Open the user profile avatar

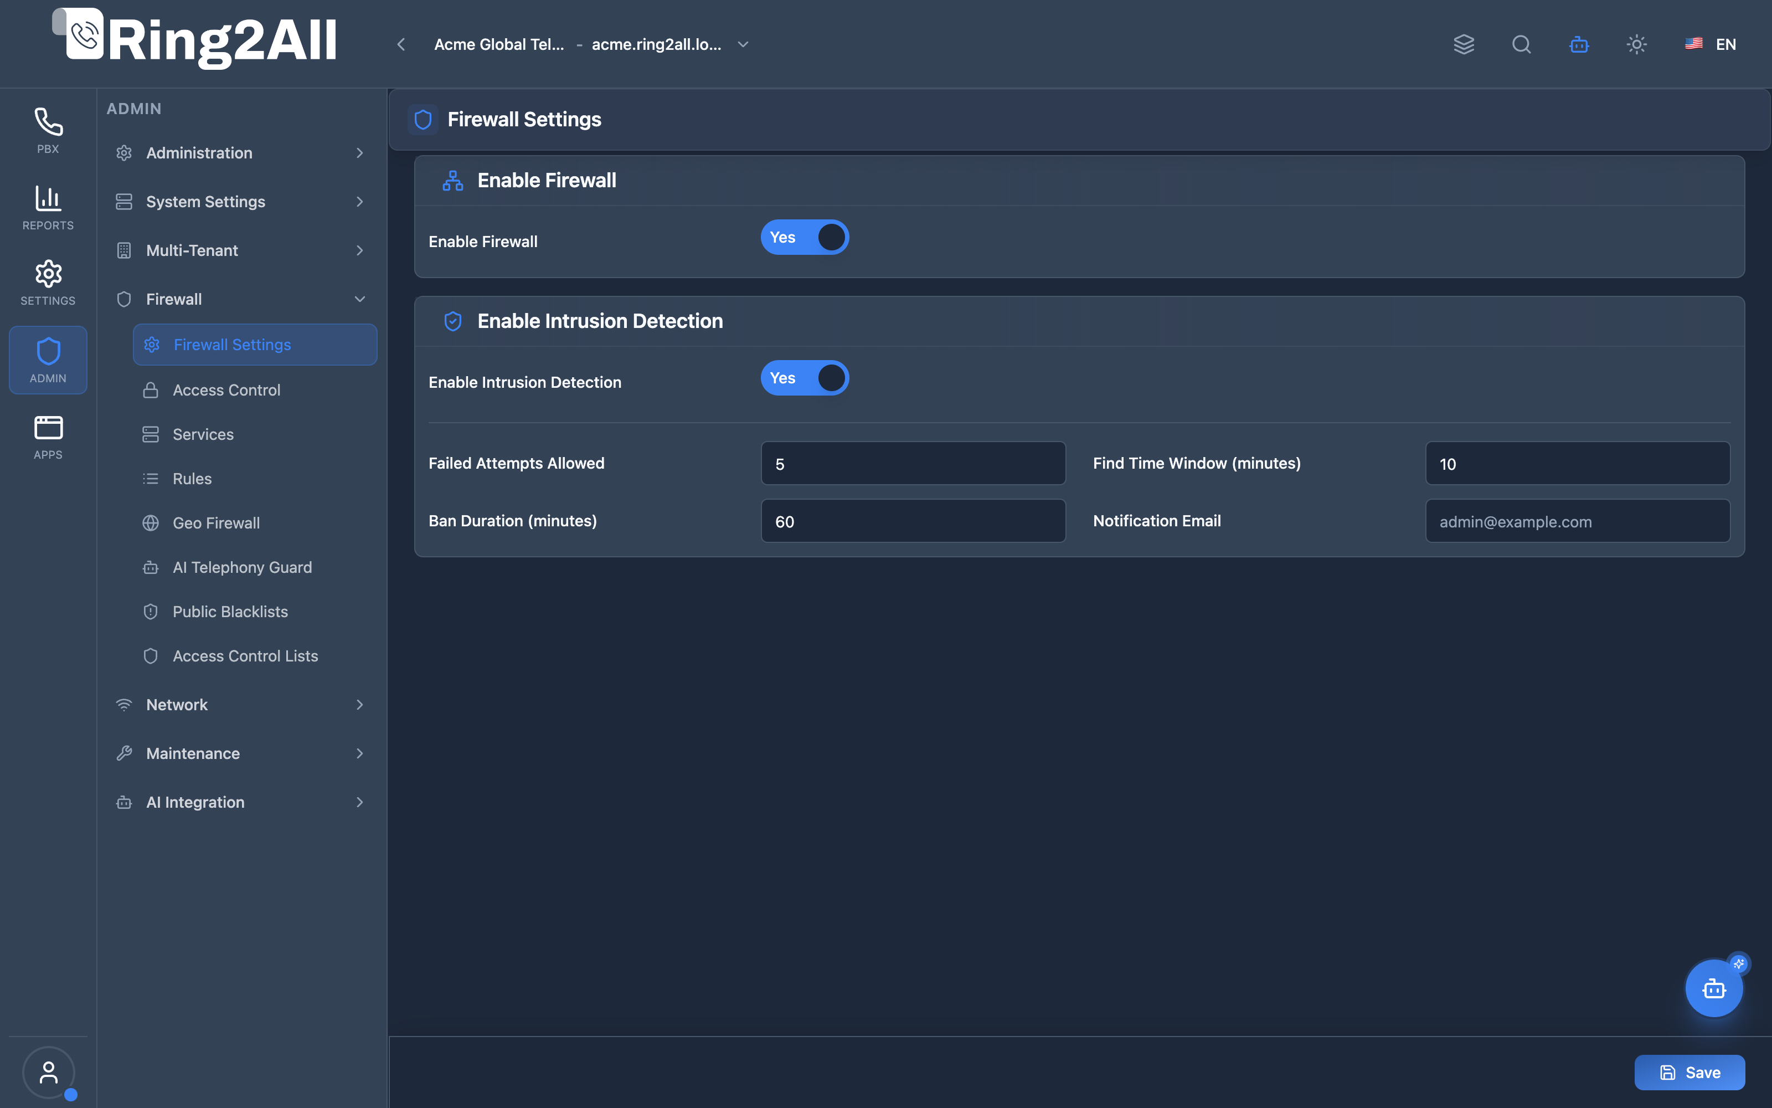click(x=48, y=1072)
